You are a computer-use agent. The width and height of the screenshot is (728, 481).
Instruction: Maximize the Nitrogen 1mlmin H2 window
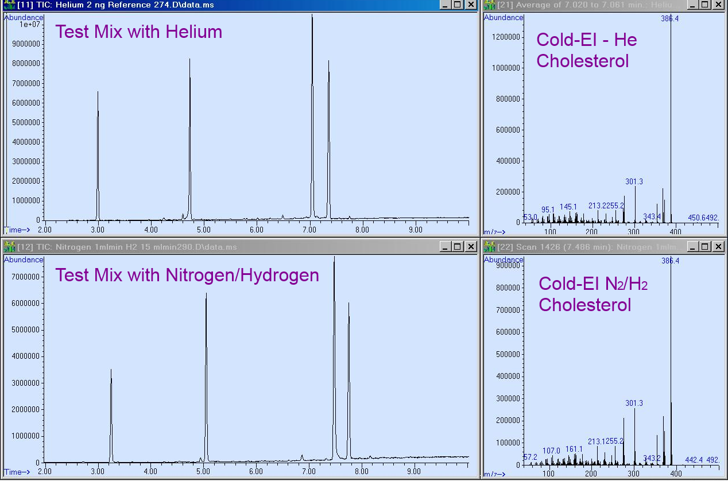point(457,247)
